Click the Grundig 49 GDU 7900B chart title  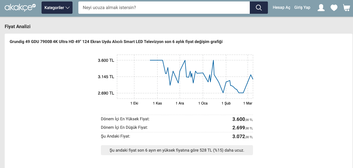116,42
